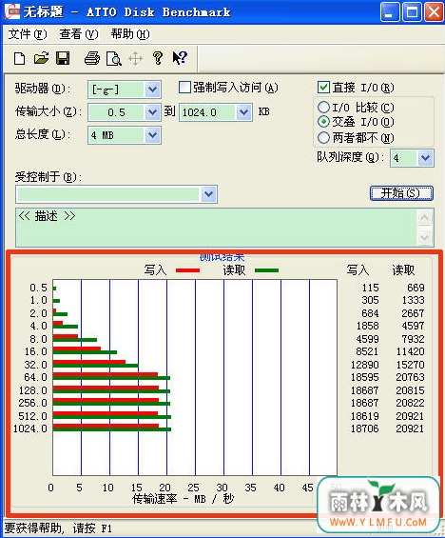Image resolution: width=445 pixels, height=538 pixels.
Task: Select the I/O 比较(C) radio button
Action: pos(323,108)
